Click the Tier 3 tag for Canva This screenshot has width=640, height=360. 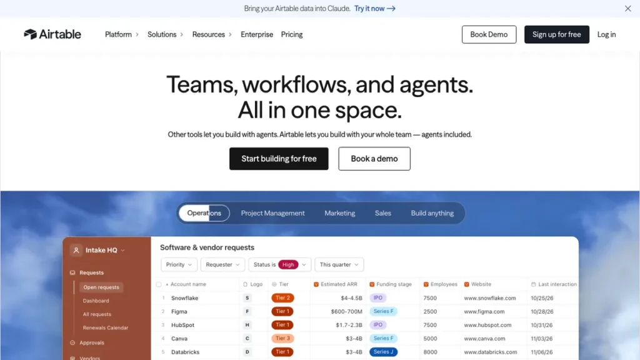282,338
